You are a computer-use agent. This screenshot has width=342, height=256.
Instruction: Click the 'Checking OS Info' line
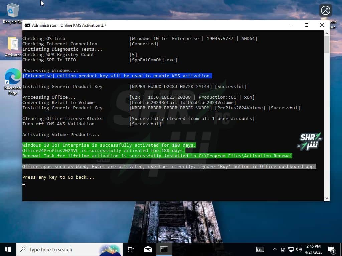click(x=44, y=39)
